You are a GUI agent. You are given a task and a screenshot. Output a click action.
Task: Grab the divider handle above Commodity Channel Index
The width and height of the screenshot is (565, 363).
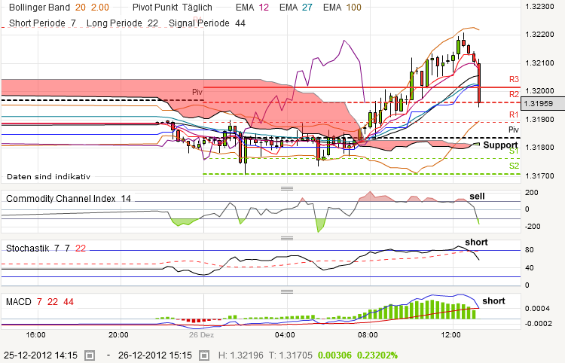click(287, 188)
